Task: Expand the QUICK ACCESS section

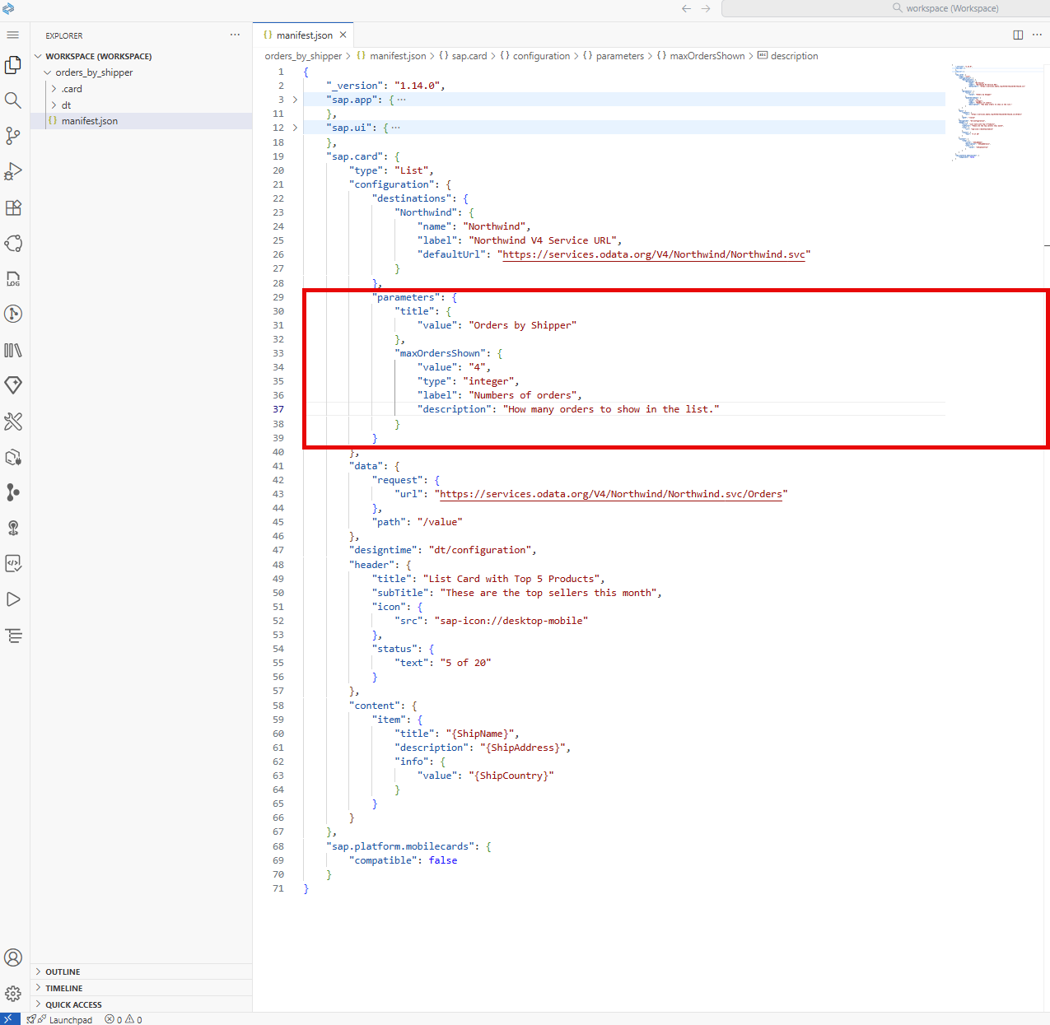Action: (73, 1004)
